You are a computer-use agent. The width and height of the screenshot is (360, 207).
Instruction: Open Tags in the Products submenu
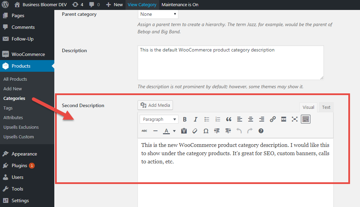[8, 108]
